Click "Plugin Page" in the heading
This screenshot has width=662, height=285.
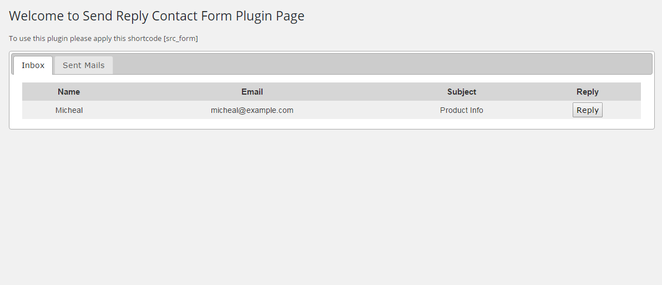pyautogui.click(x=270, y=16)
